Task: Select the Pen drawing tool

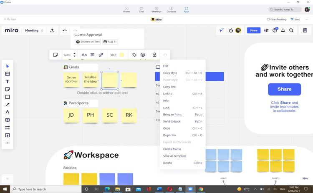Action: click(x=8, y=112)
